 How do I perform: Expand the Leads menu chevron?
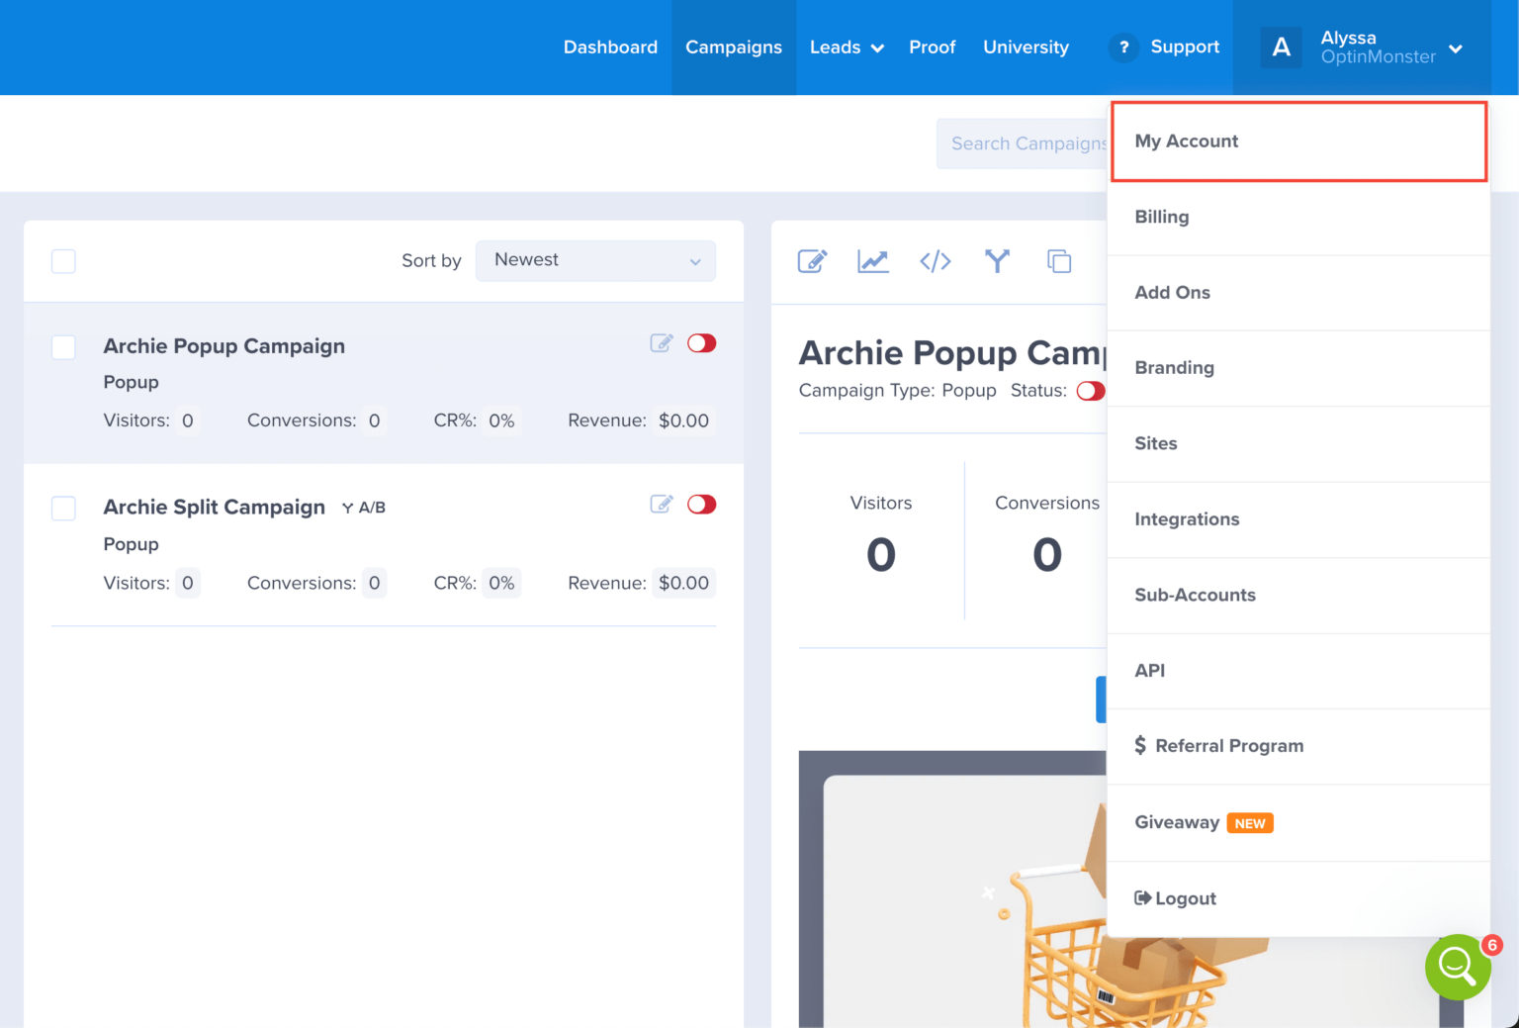click(876, 47)
